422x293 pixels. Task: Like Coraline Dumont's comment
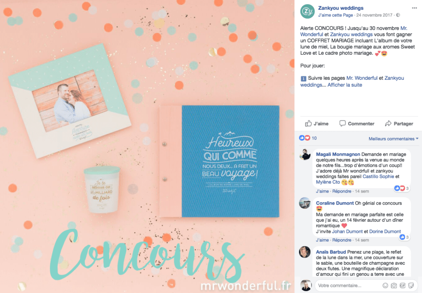(x=322, y=240)
